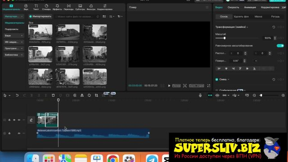The height and width of the screenshot is (162, 288).
Task: Toggle Равномерное масштабирование switch
Action: coord(280,45)
